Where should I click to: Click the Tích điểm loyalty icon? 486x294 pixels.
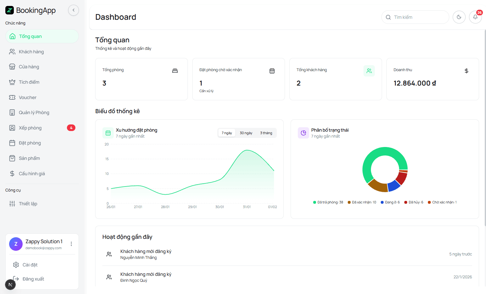point(12,82)
